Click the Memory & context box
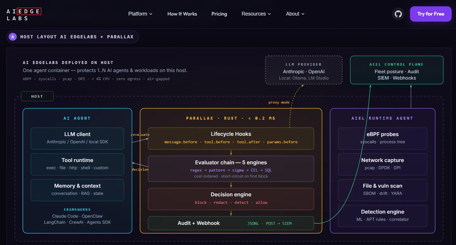The height and width of the screenshot is (245, 456). 77,190
